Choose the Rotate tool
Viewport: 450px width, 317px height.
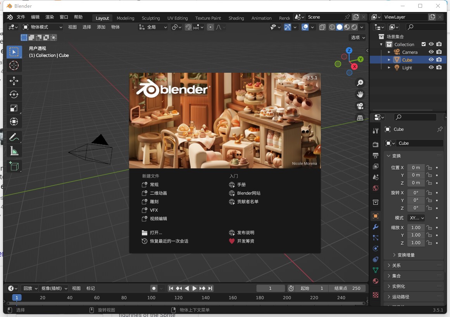(14, 94)
